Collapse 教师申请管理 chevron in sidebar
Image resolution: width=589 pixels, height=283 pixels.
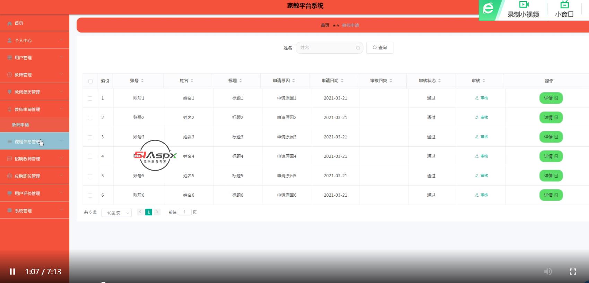[x=61, y=109]
